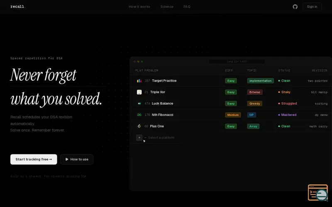This screenshot has width=332, height=207.
Task: Click problem number 187
Action: pos(147,81)
